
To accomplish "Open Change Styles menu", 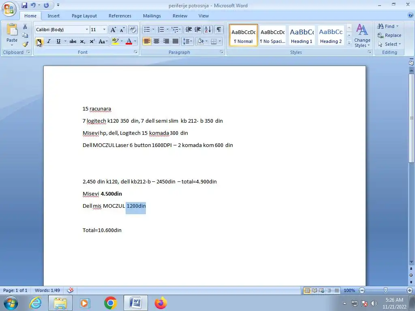I will (362, 36).
